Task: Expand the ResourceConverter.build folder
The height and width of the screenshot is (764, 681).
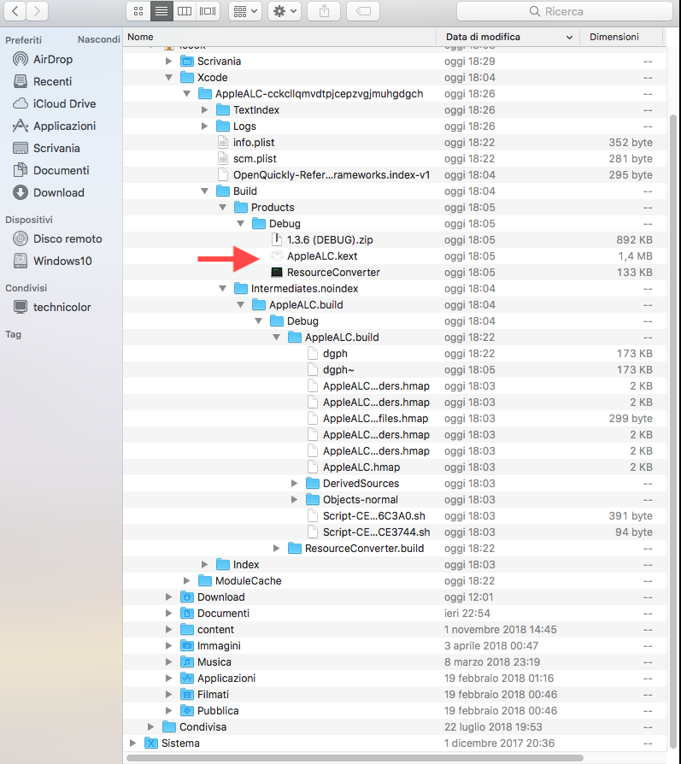Action: pyautogui.click(x=276, y=548)
